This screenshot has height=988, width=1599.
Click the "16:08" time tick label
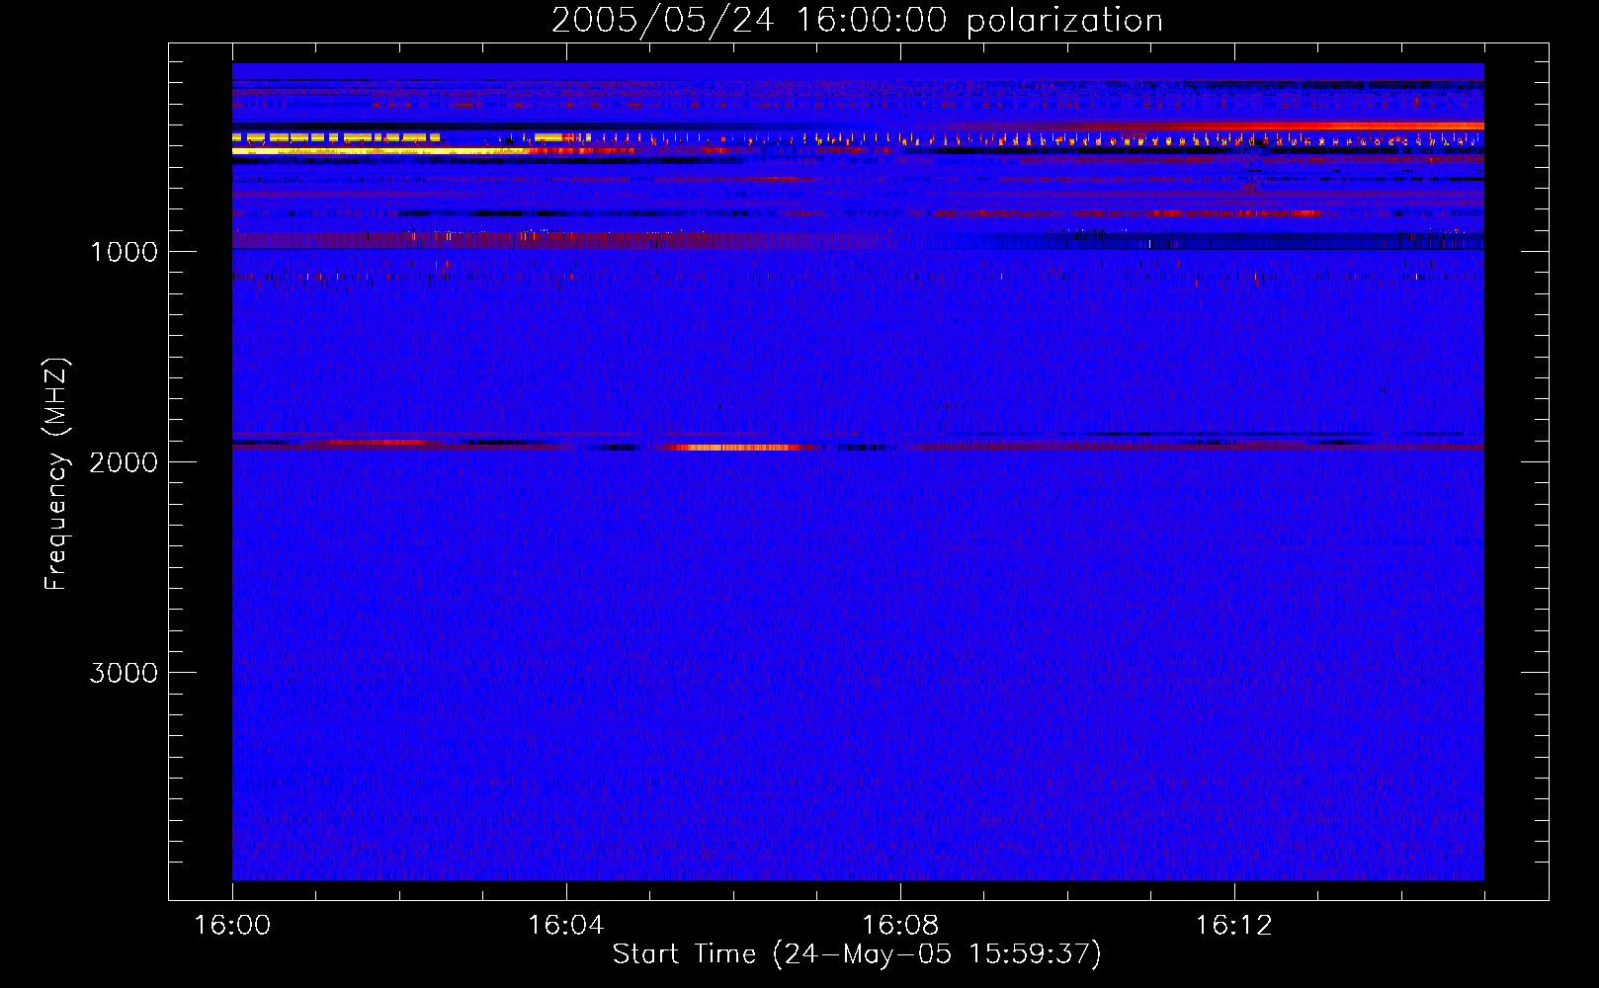pyautogui.click(x=900, y=926)
